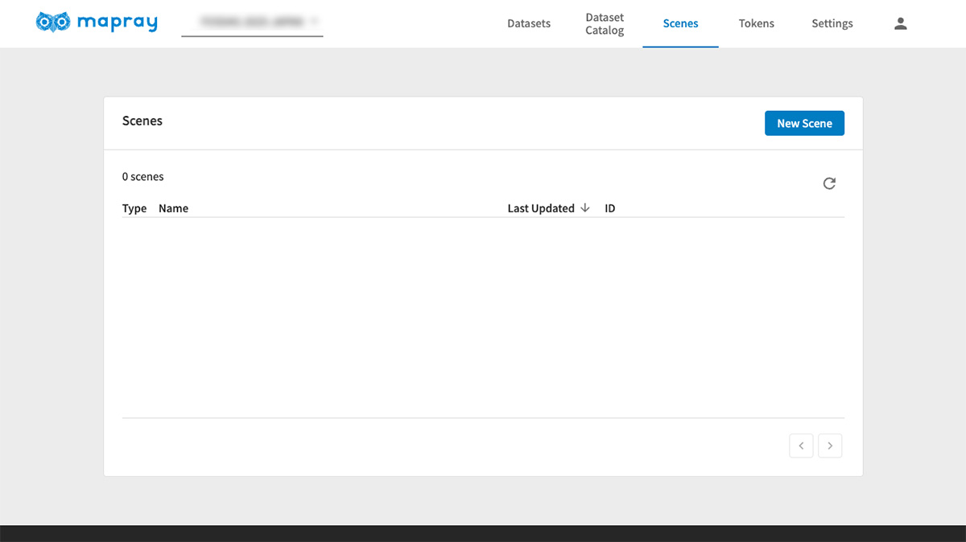Click the ID column header

pos(610,208)
